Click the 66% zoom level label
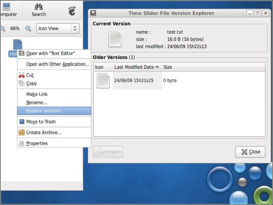This screenshot has width=273, height=205. [x=15, y=29]
